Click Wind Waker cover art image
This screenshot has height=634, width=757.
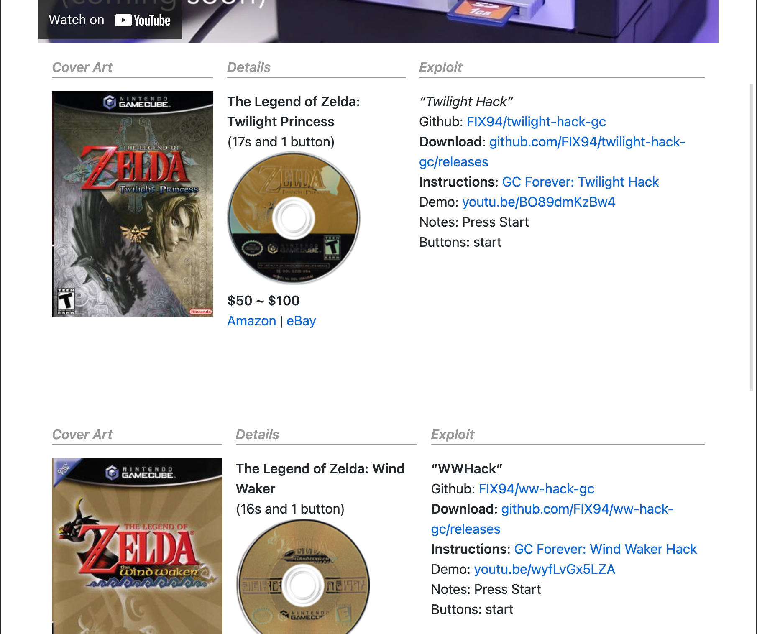click(137, 546)
